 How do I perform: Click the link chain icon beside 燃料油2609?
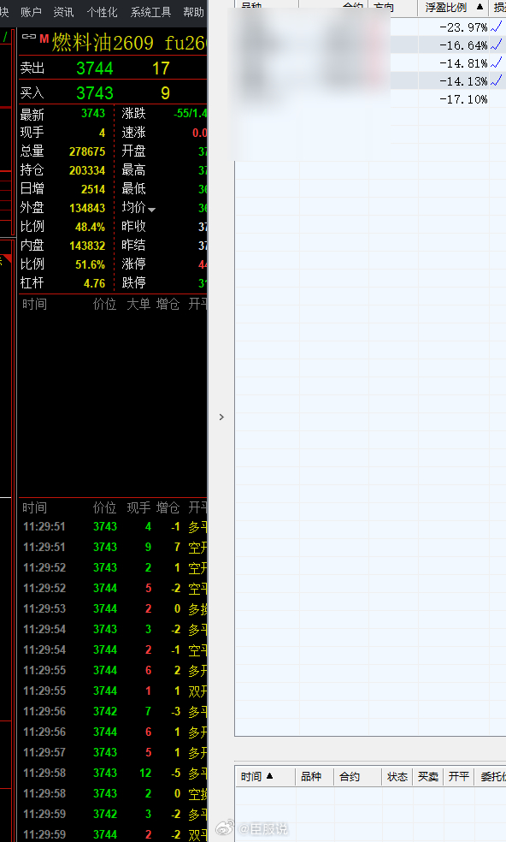point(29,37)
